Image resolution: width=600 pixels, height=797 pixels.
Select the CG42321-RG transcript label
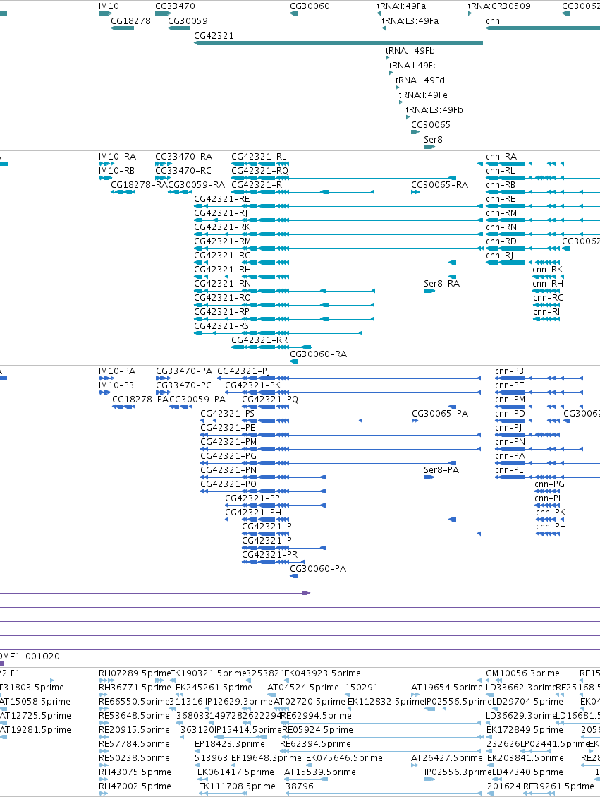(x=222, y=255)
